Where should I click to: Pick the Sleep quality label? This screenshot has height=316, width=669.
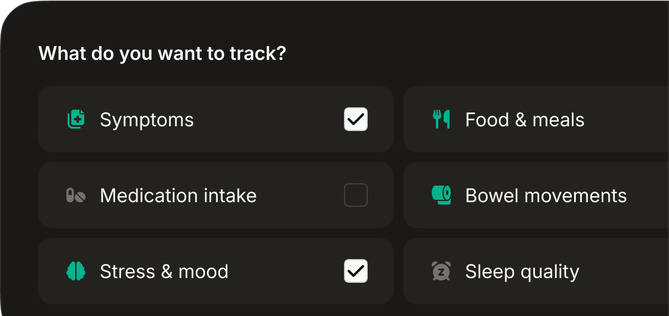click(x=523, y=272)
